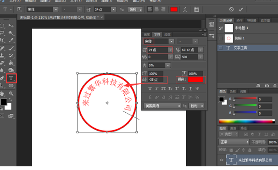Screen dimensions: 278x170
Task: Toggle visibility of the text layer
Action: click(x=222, y=160)
